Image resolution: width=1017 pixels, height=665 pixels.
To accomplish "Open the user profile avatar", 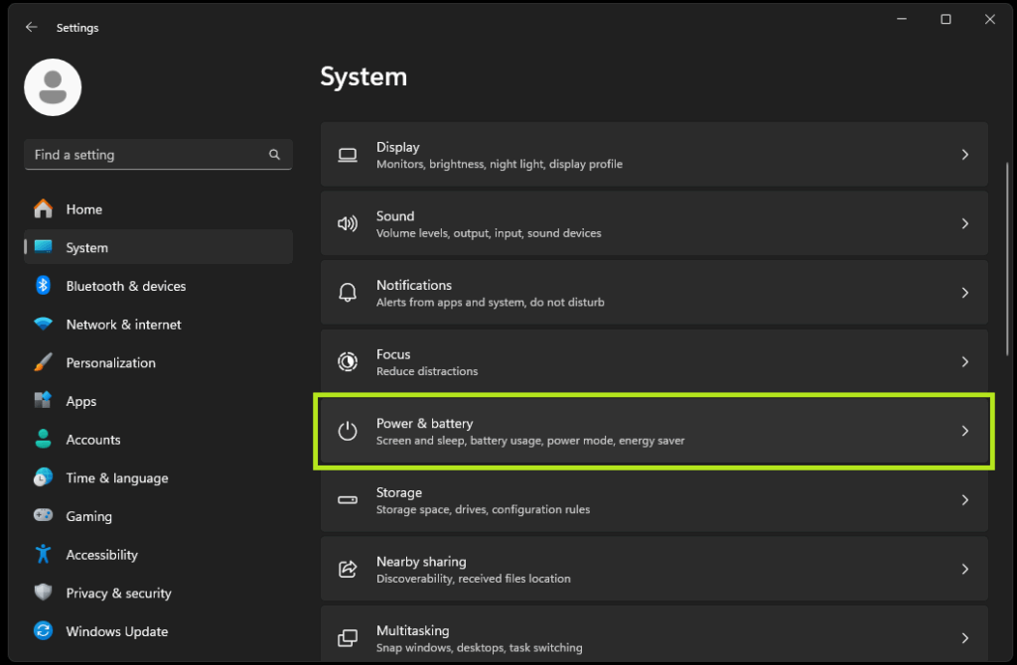I will [x=53, y=87].
